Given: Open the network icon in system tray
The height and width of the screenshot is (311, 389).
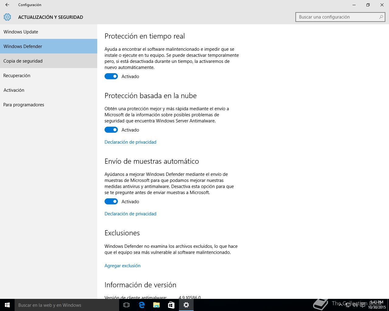Looking at the screenshot, I should (x=348, y=305).
